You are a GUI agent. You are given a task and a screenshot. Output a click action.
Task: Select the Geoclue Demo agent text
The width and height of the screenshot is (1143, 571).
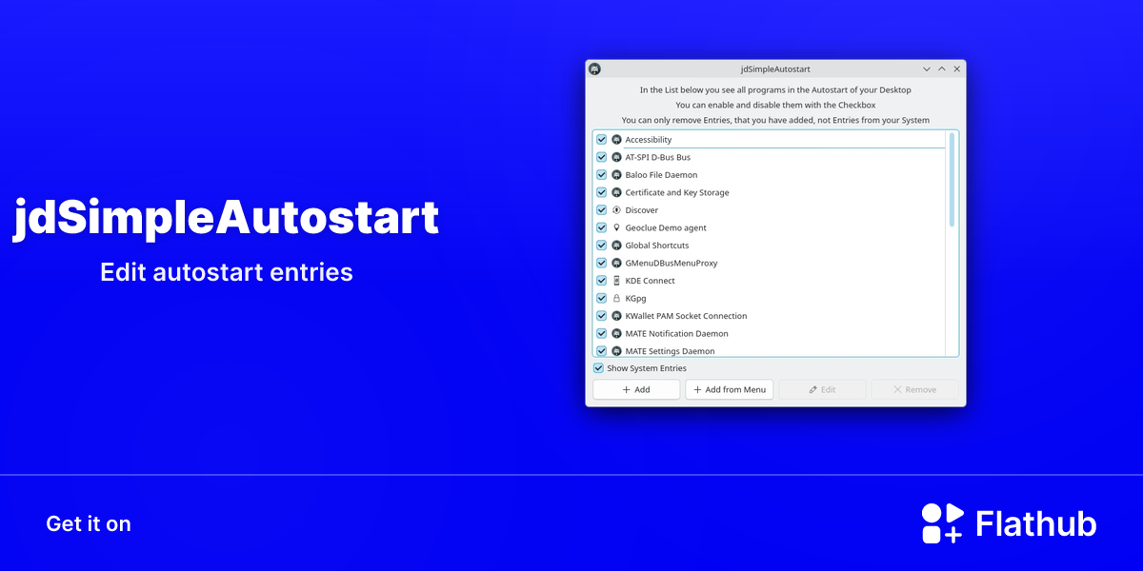[666, 227]
